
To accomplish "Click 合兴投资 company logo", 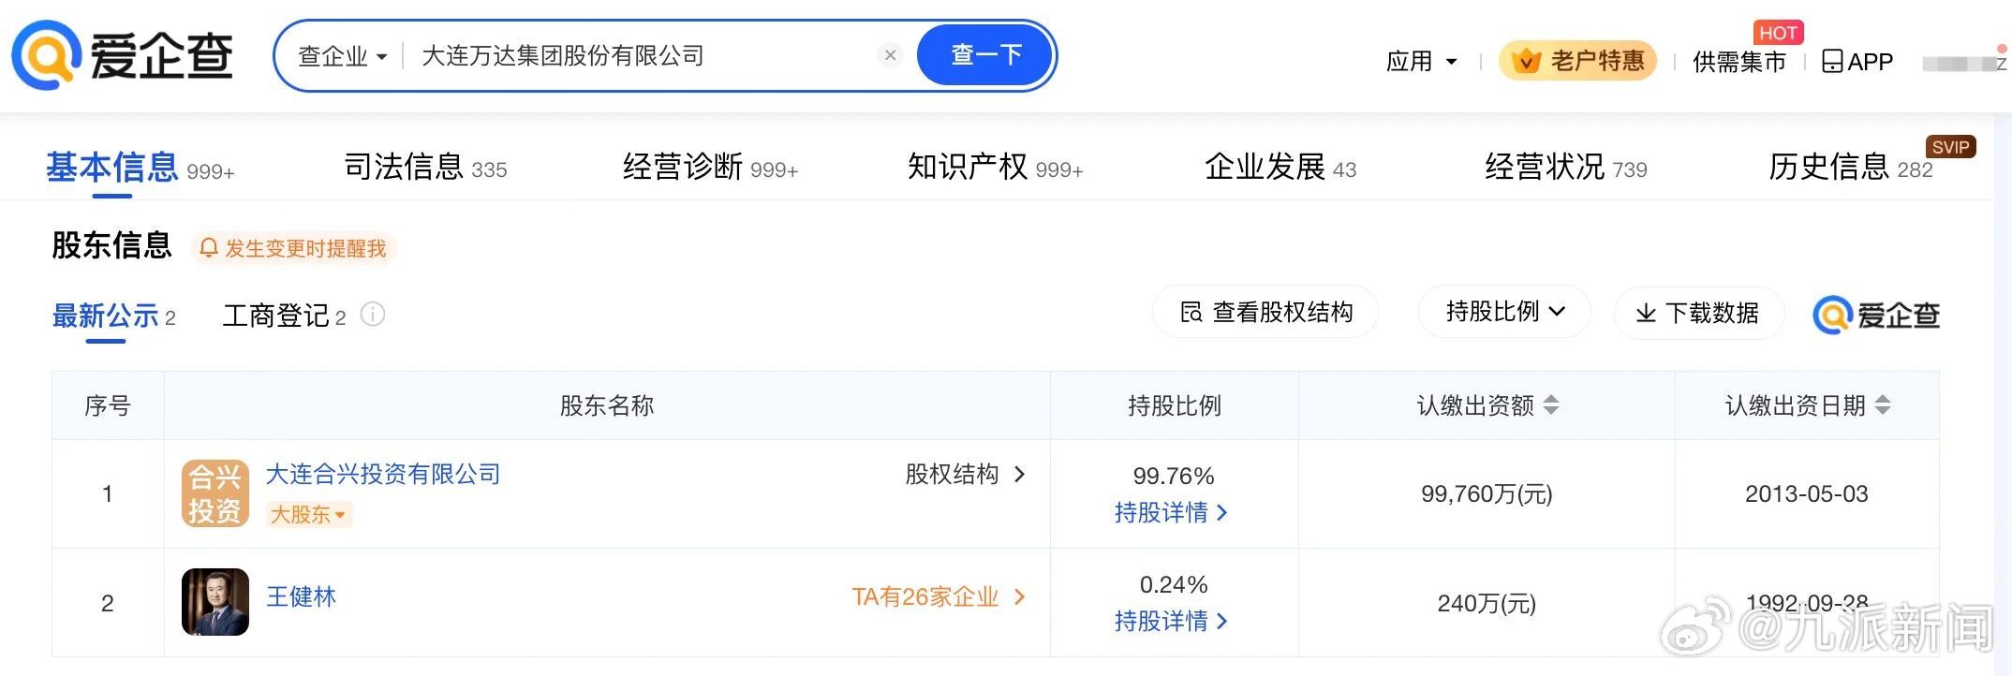I will click(x=215, y=493).
